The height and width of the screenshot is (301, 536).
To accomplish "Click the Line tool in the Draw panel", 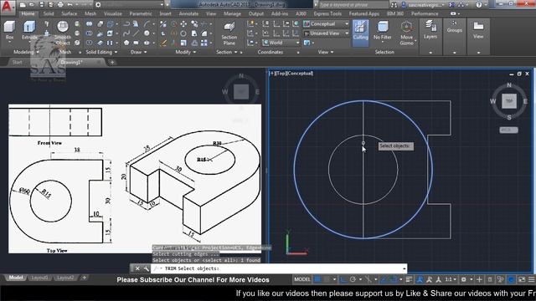I will [136, 33].
